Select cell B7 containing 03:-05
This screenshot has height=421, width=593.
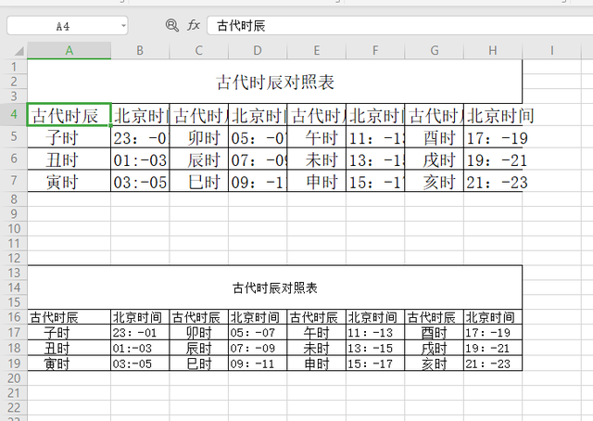140,181
